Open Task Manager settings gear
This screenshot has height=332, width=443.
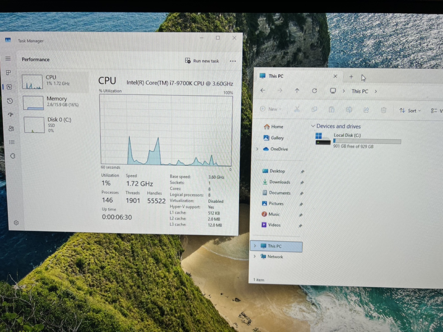point(16,223)
